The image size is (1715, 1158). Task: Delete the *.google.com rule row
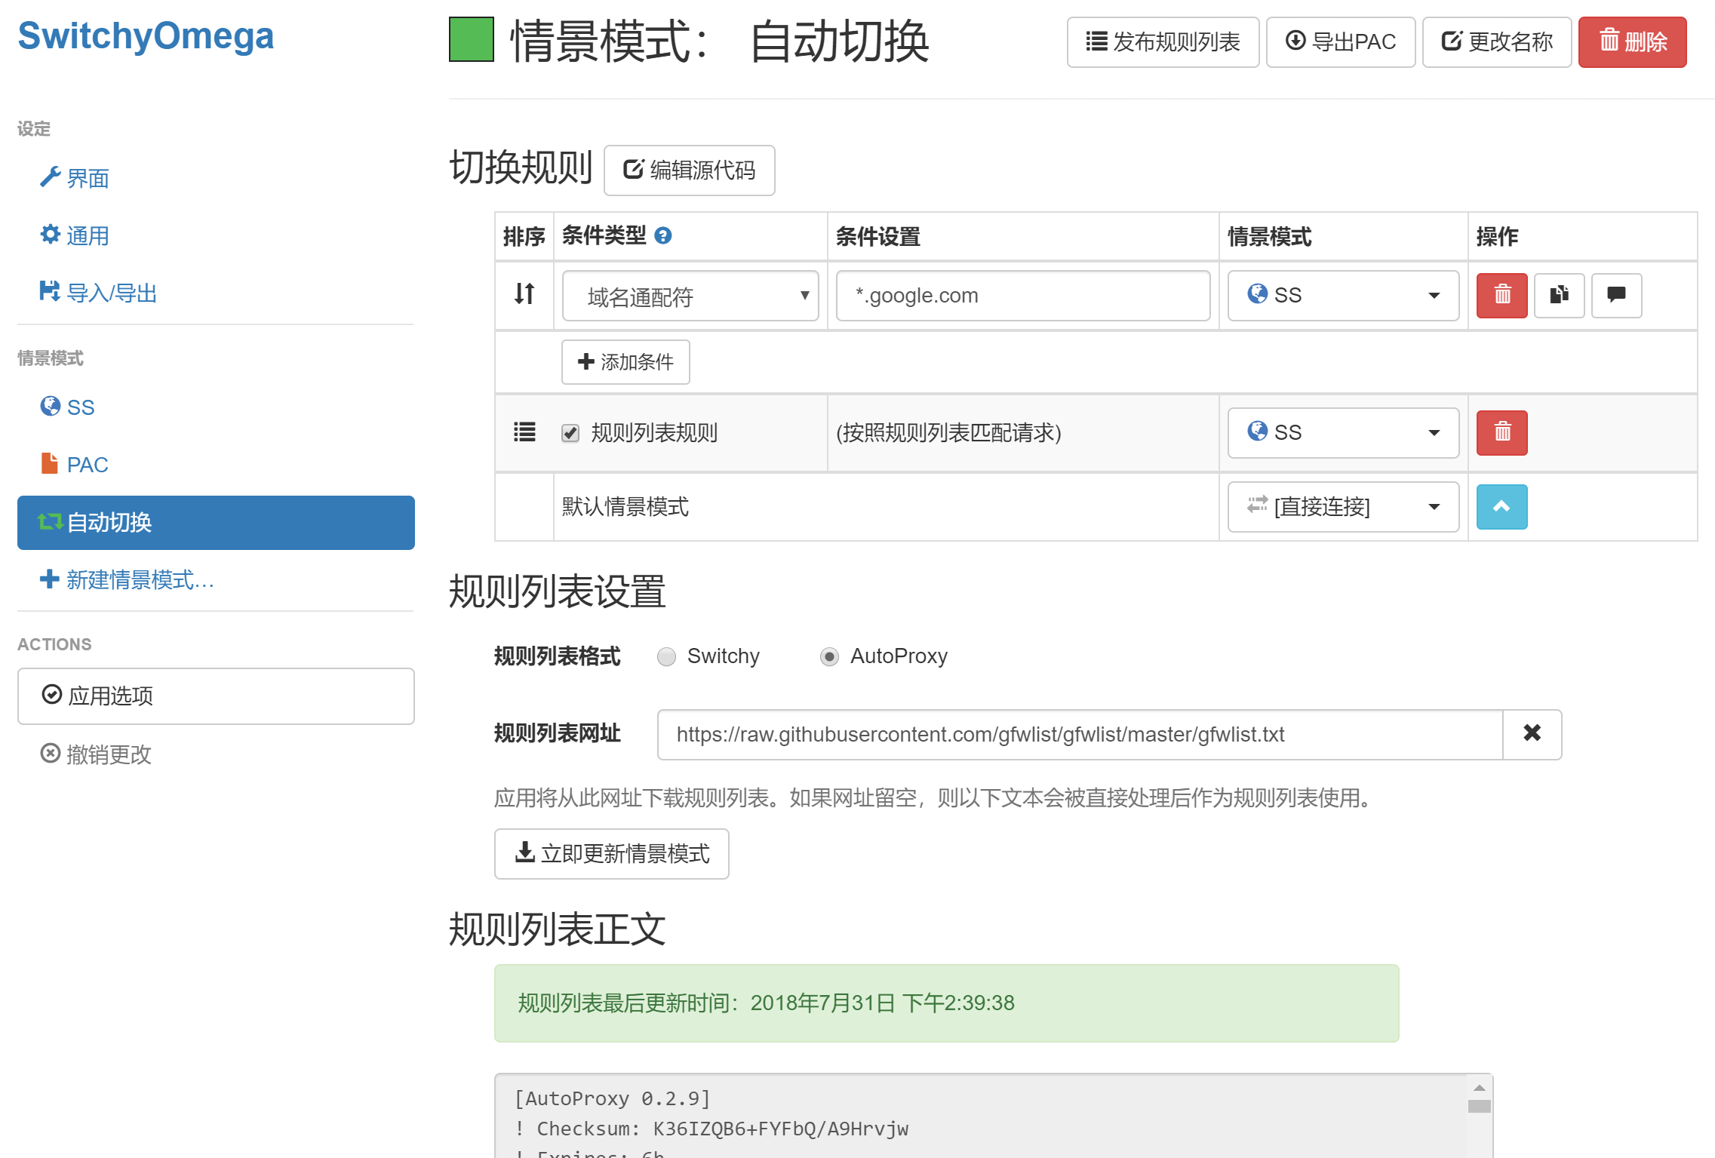point(1501,295)
